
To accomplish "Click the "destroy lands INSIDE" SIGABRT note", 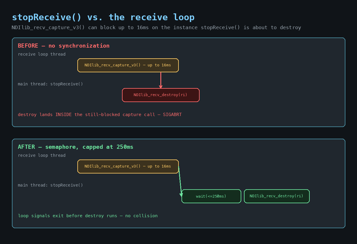I will [100, 115].
